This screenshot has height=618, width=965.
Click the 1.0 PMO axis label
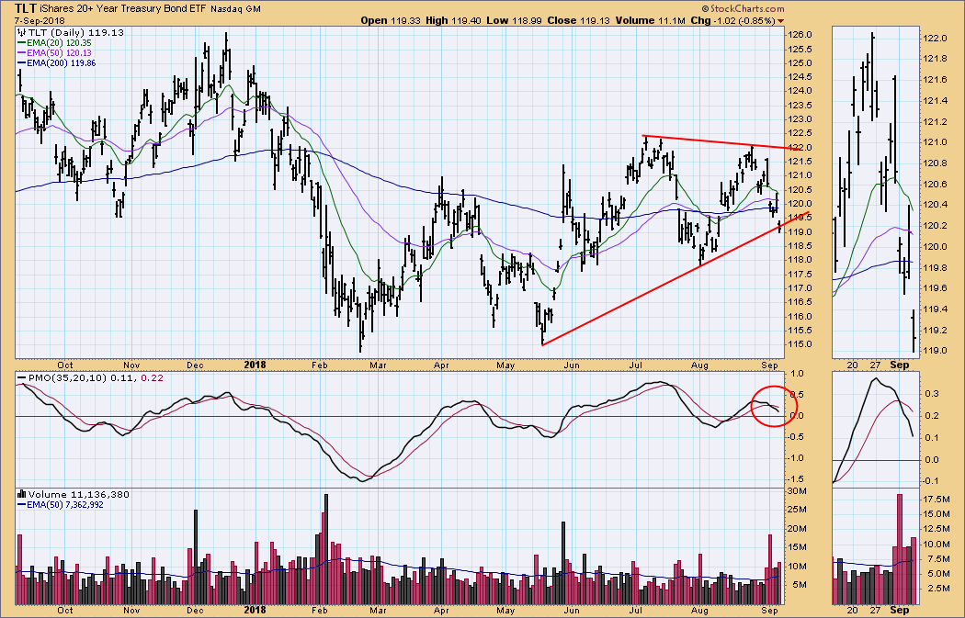[x=798, y=374]
